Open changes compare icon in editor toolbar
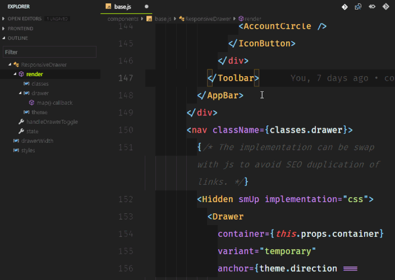The height and width of the screenshot is (280, 395). click(x=358, y=7)
